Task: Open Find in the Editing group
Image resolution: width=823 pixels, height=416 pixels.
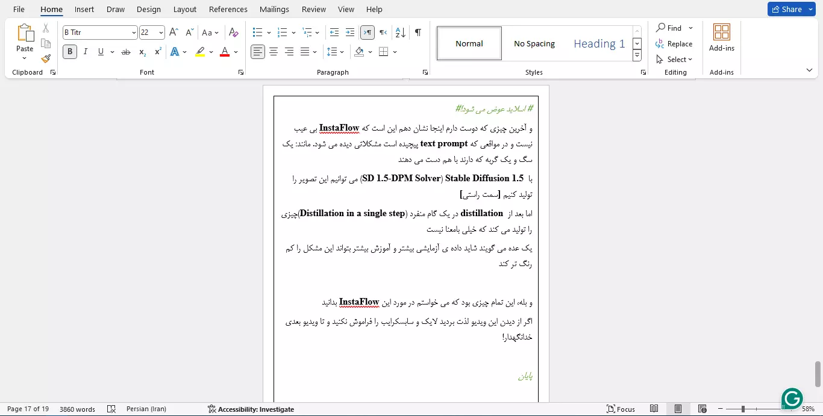Action: pyautogui.click(x=669, y=28)
